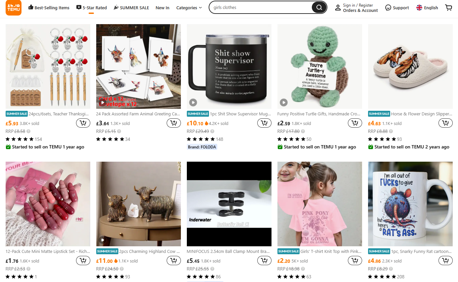The height and width of the screenshot is (282, 458).
Task: Add Horse & Flower slippers to cart
Action: (445, 123)
